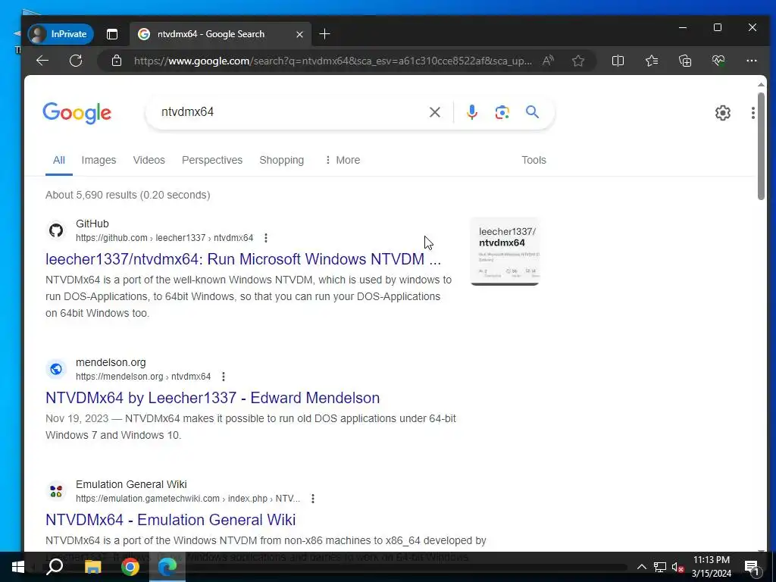Open leecher1337/ntvdmx64 result thumbnail
This screenshot has height=582, width=776.
click(505, 252)
